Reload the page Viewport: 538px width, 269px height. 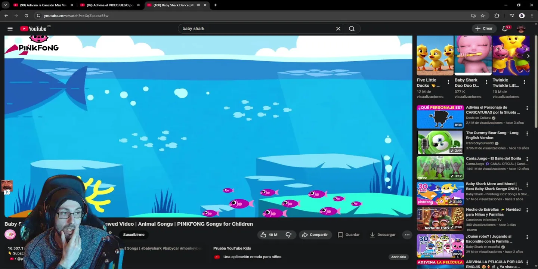[26, 16]
